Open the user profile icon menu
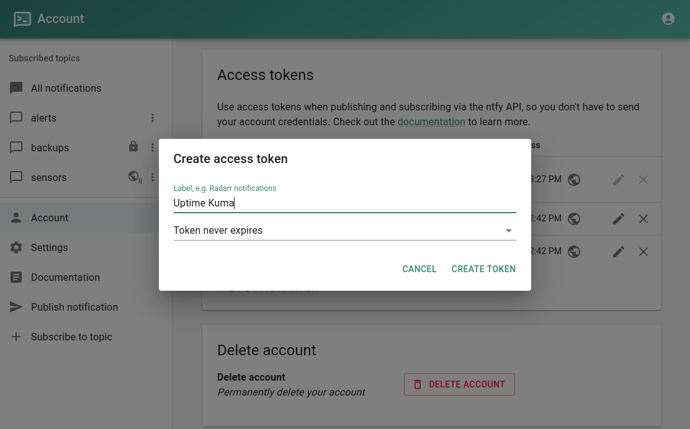 pyautogui.click(x=668, y=19)
